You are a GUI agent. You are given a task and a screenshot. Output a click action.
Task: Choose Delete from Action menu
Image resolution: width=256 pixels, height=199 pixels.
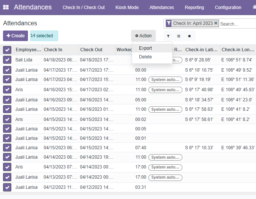152,57
